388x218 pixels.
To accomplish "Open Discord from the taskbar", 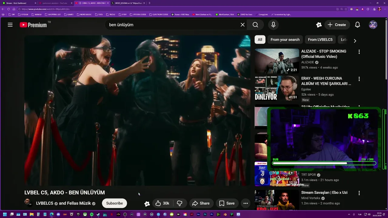I will pyautogui.click(x=58, y=214).
